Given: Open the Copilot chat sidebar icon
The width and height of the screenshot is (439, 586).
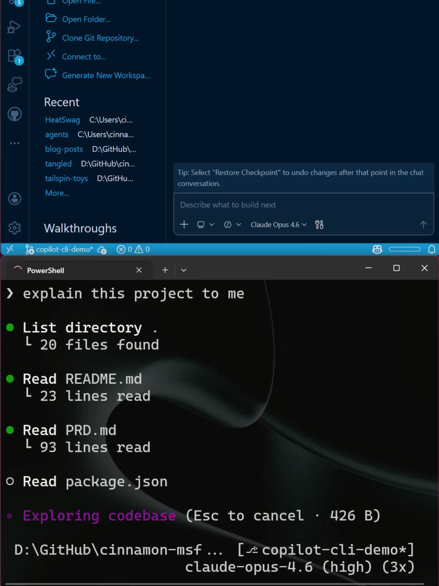Looking at the screenshot, I should pyautogui.click(x=14, y=85).
